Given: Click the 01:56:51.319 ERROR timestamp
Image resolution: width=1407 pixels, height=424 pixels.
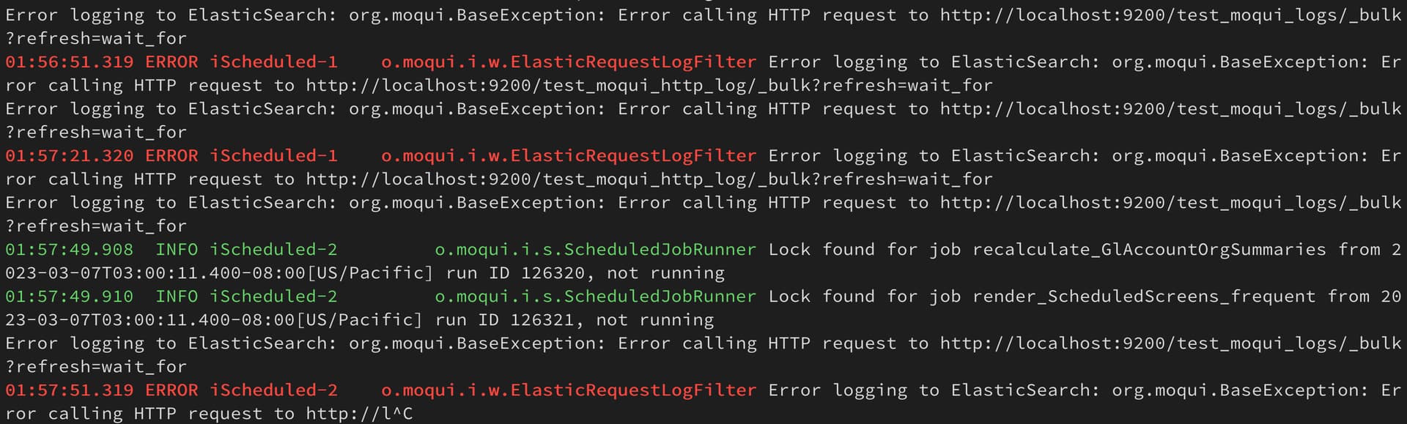Looking at the screenshot, I should (102, 62).
